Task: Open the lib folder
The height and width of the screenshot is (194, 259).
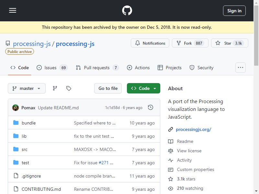Action: coord(24,136)
